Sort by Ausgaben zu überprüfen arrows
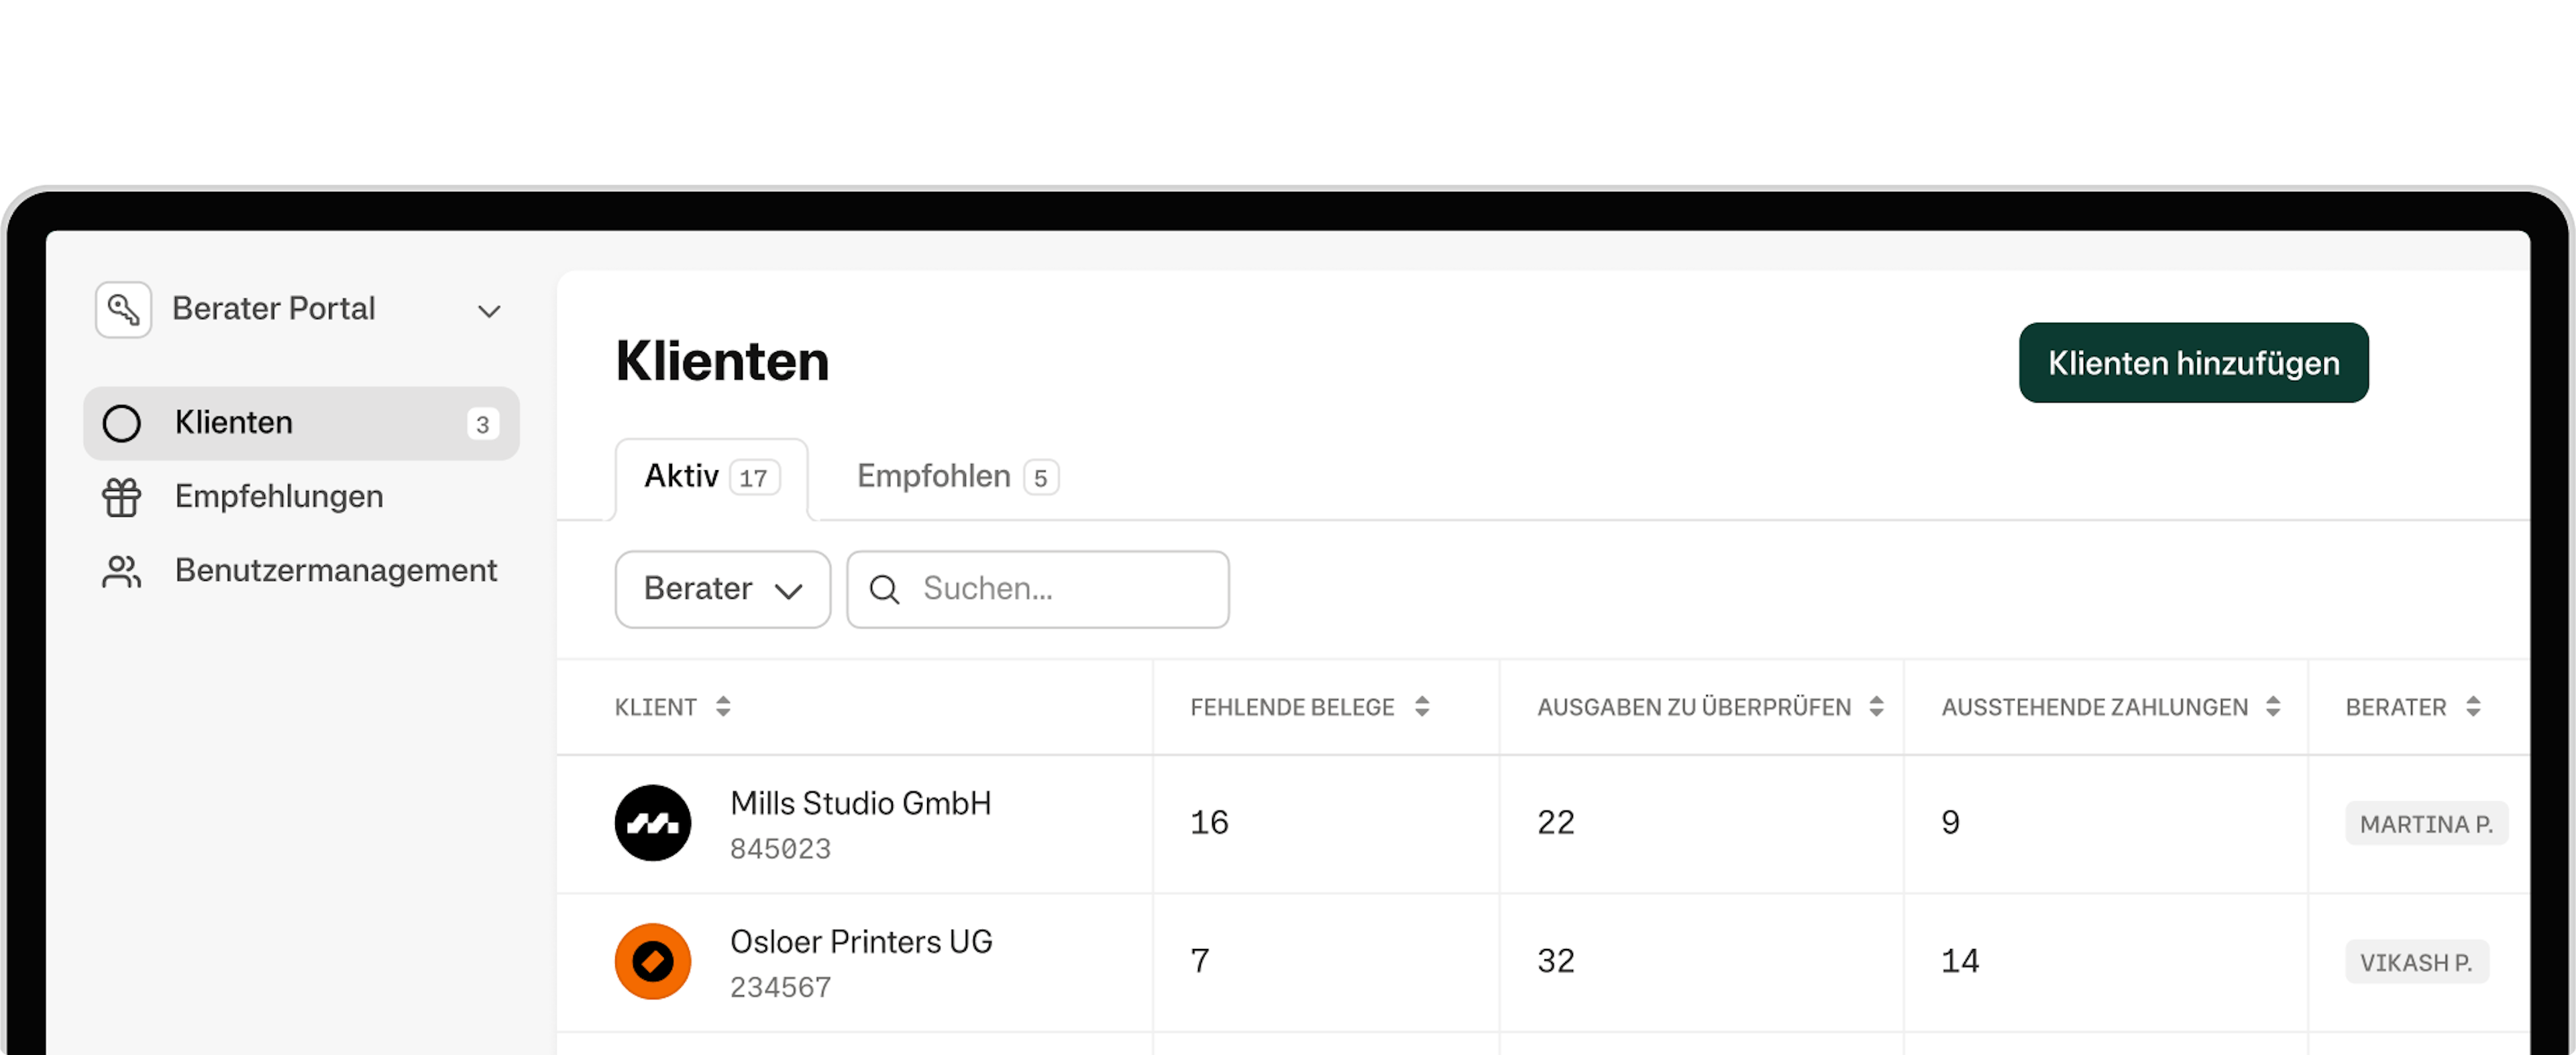Image resolution: width=2576 pixels, height=1055 pixels. tap(1876, 707)
